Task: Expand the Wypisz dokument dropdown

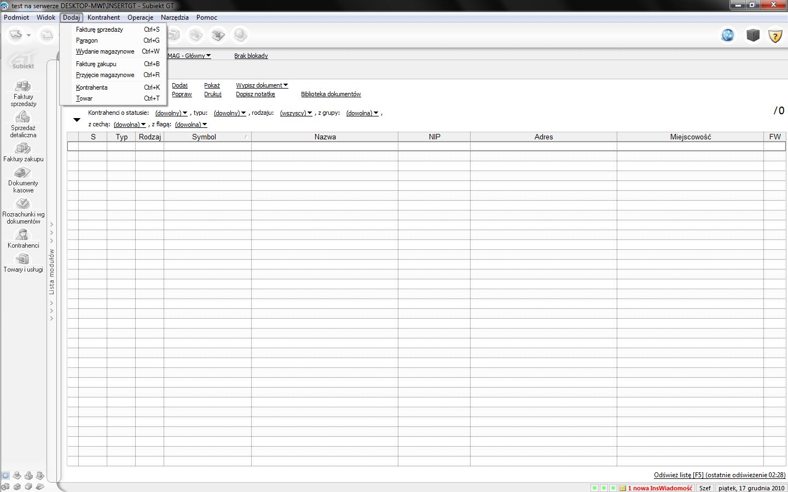Action: (262, 85)
